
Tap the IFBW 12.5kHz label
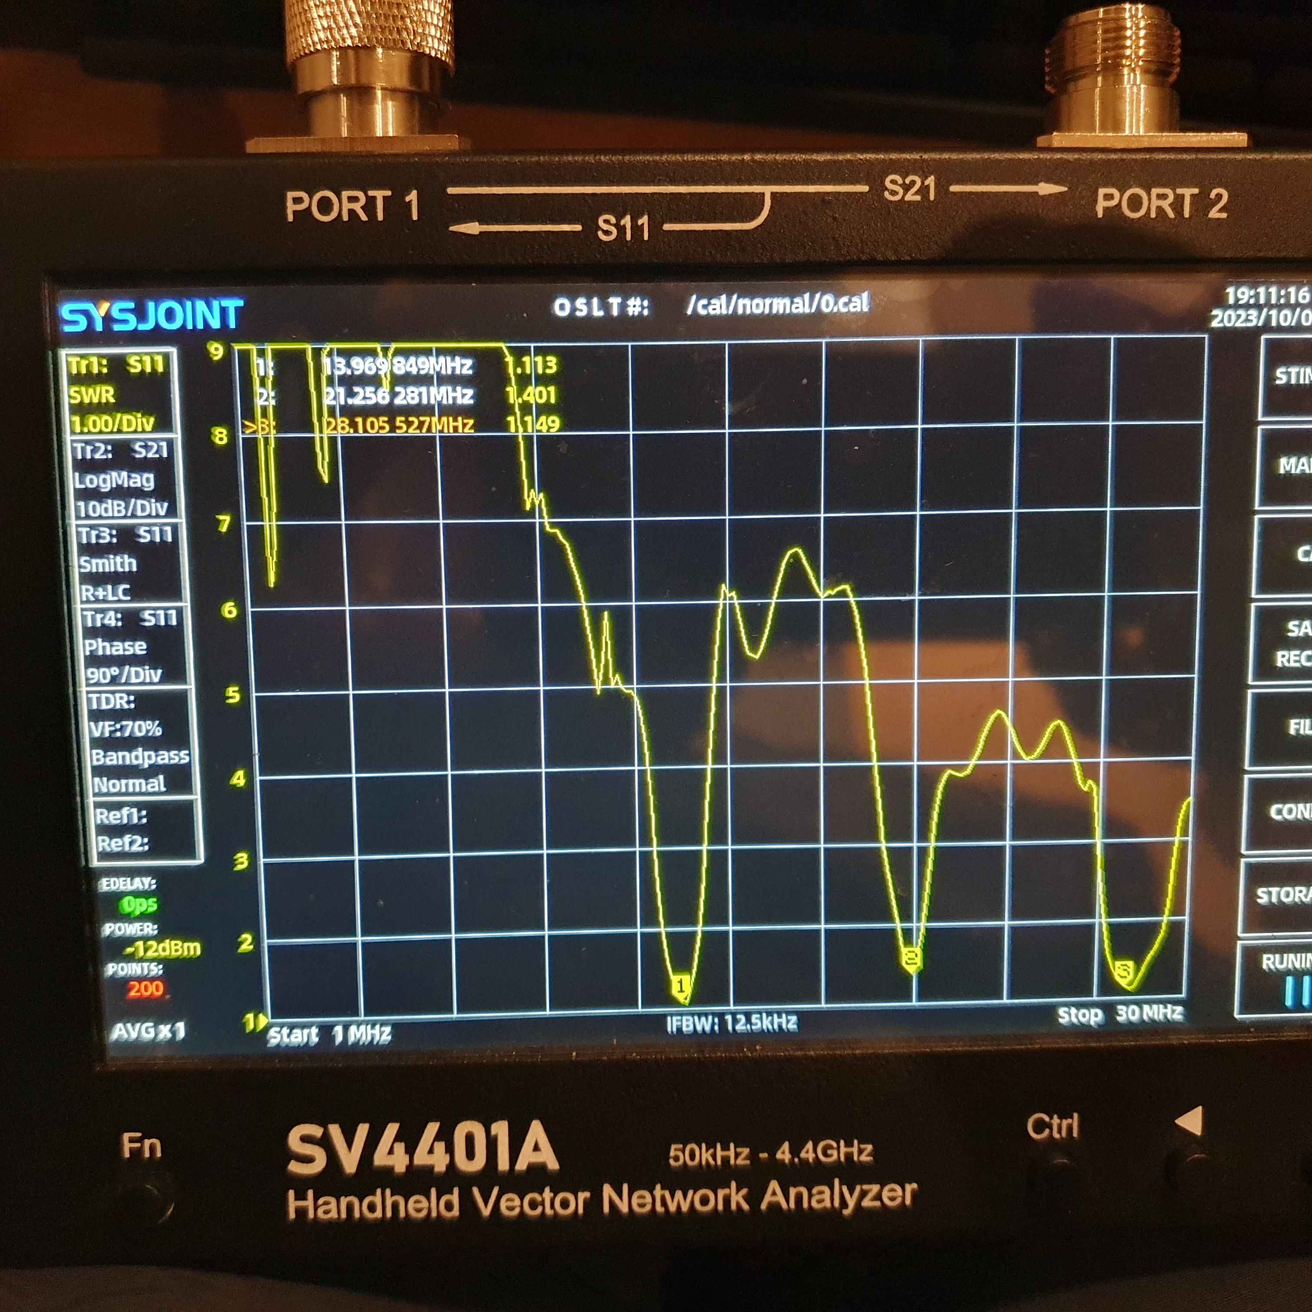tap(732, 1023)
